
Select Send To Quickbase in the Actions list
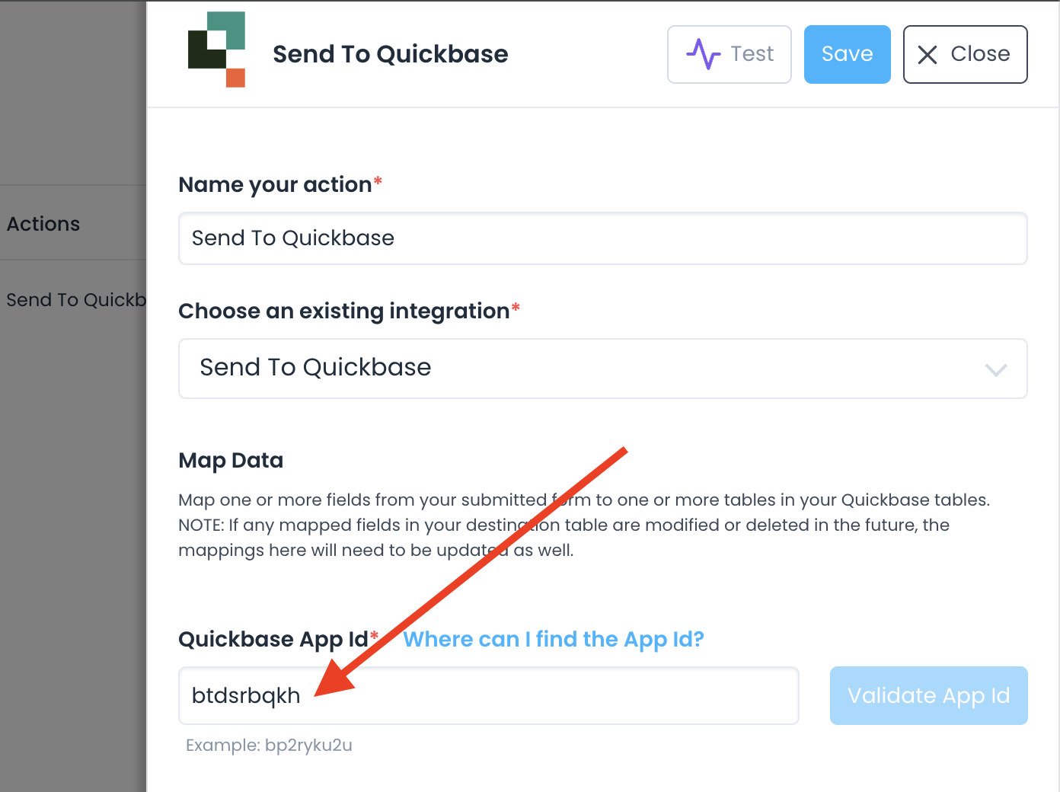point(72,299)
